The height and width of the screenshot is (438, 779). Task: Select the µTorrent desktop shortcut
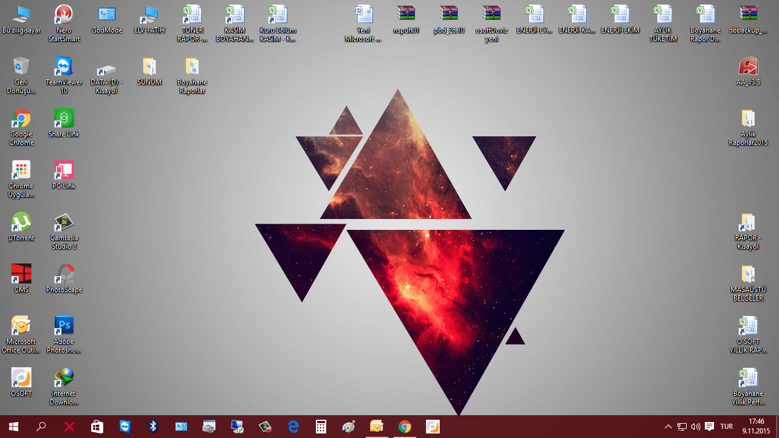point(21,228)
